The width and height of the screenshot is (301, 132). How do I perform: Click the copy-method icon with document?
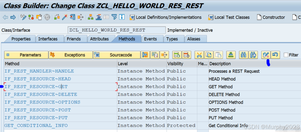coord(155,55)
